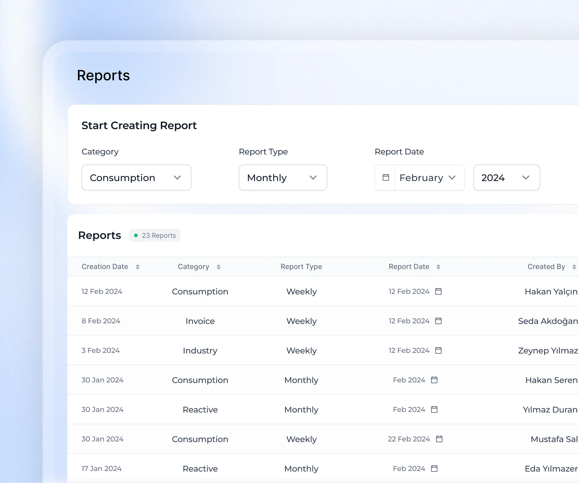Click the 23 Reports badge
579x483 pixels.
click(x=155, y=236)
